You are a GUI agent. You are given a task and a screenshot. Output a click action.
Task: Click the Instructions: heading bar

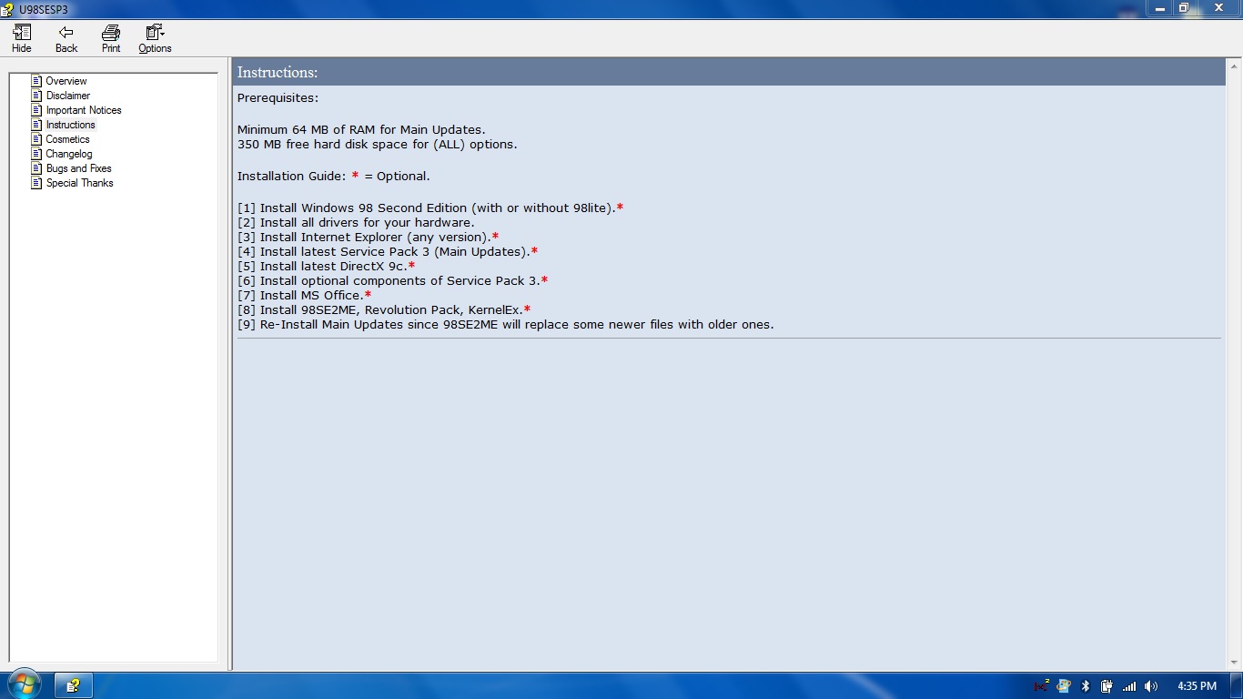click(729, 72)
